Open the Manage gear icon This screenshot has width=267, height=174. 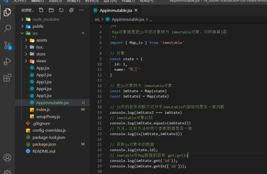[x=7, y=172]
